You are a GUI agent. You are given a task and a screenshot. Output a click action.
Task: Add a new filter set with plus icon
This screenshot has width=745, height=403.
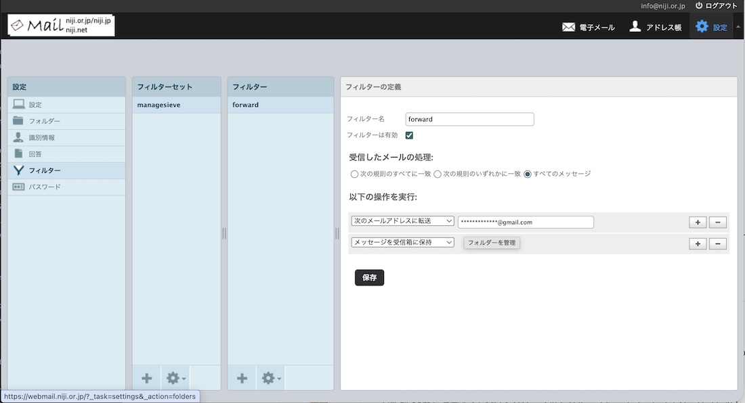[x=146, y=378]
